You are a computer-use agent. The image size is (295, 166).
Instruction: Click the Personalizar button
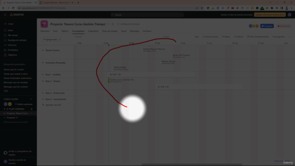click(284, 26)
